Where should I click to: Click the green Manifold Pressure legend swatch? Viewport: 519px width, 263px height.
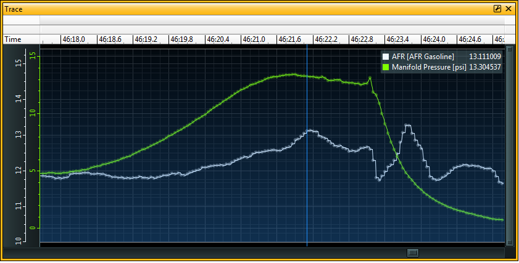[386, 67]
